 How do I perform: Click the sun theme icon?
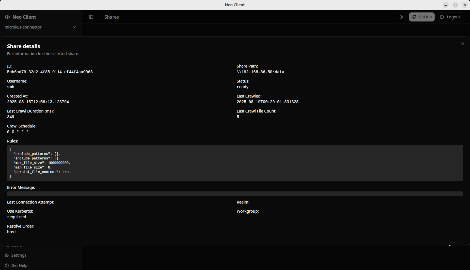[x=401, y=17]
